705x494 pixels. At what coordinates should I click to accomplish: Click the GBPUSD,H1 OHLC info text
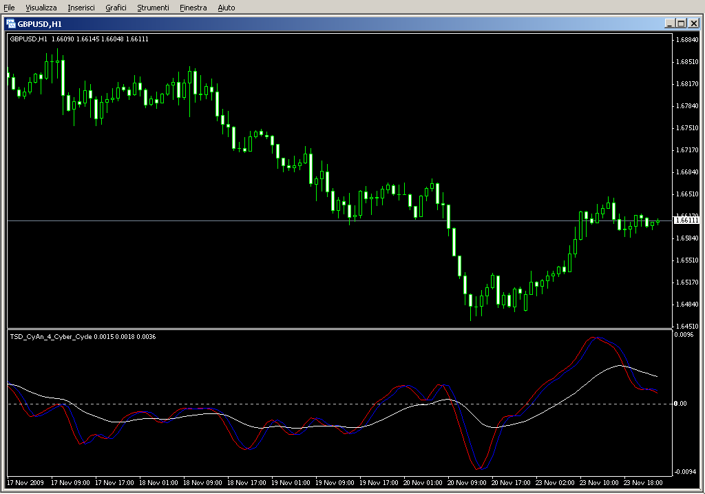[79, 39]
